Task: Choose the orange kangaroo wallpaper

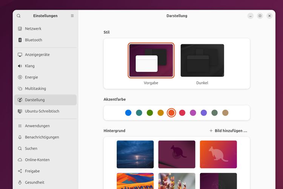Action: 218,154
